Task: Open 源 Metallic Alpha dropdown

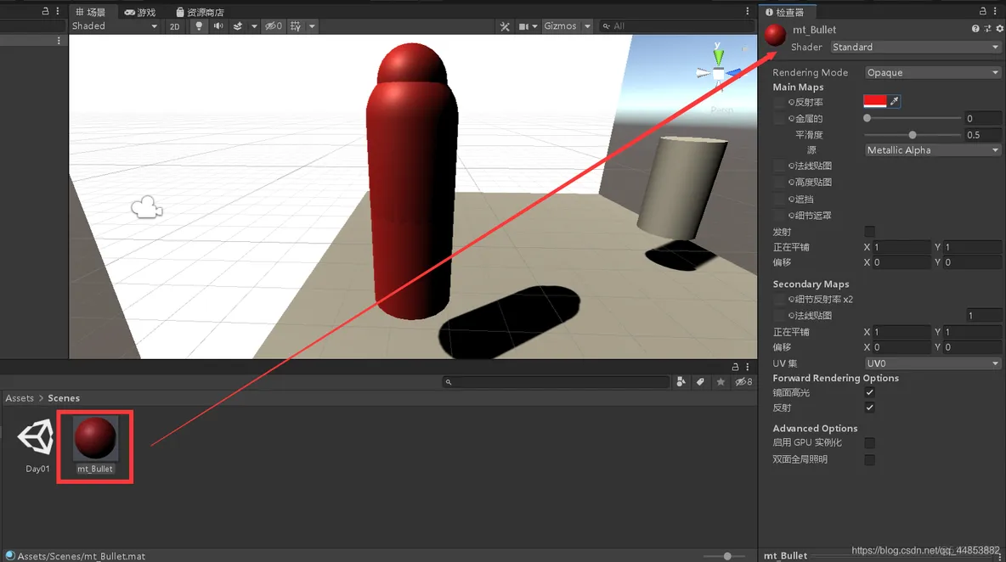Action: tap(933, 150)
